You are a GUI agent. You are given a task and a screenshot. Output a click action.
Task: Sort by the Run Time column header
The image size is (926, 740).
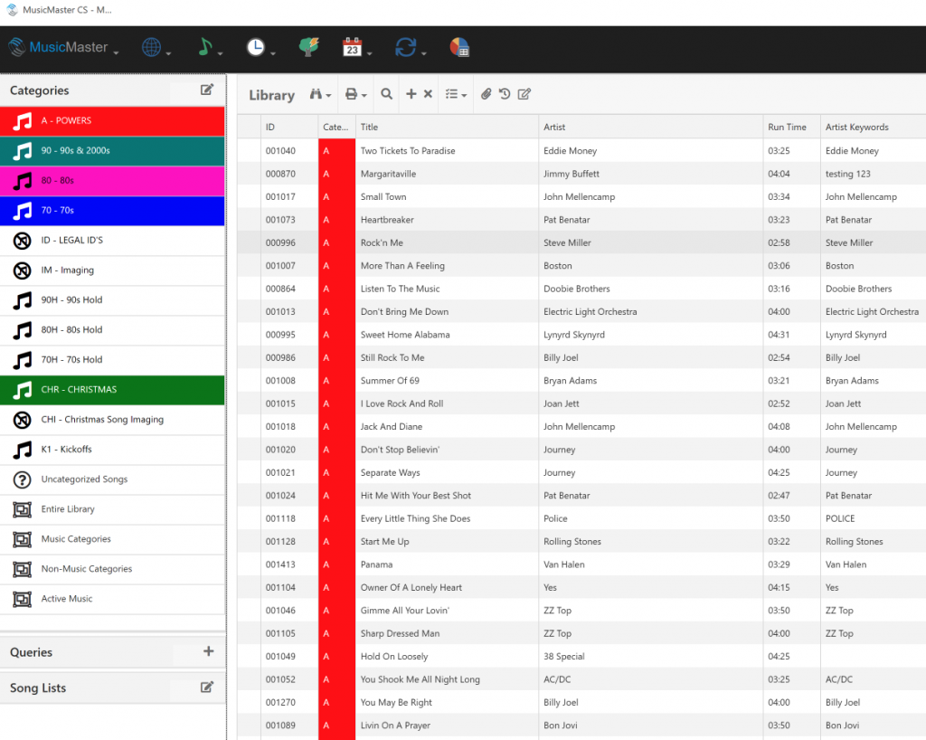[791, 127]
